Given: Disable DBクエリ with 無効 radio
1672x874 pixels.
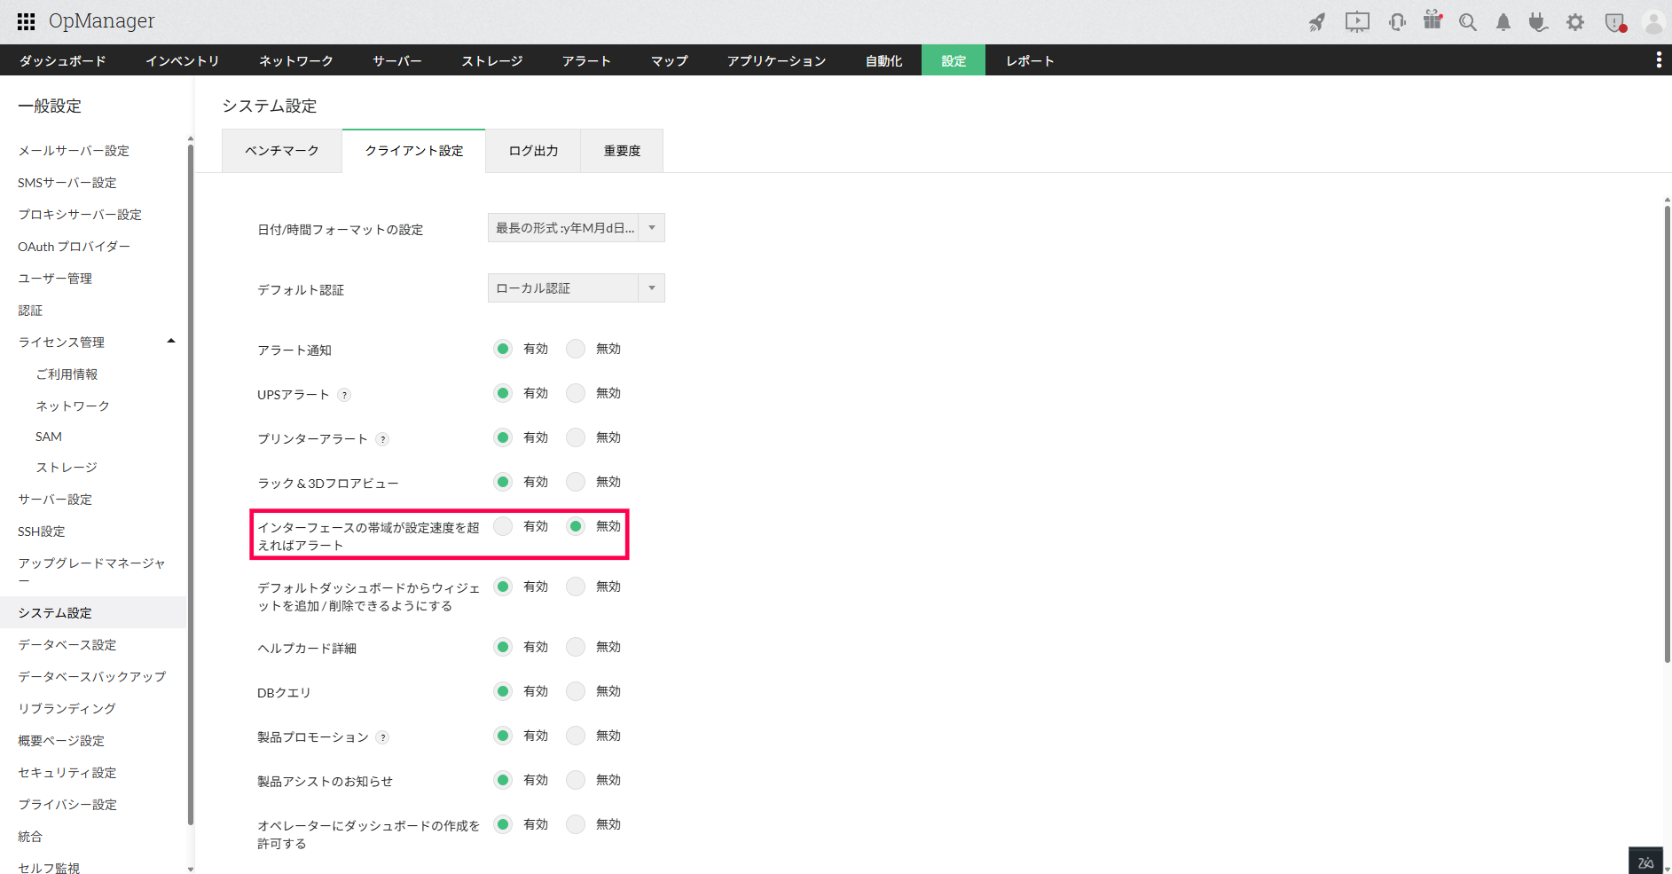Looking at the screenshot, I should 576,691.
